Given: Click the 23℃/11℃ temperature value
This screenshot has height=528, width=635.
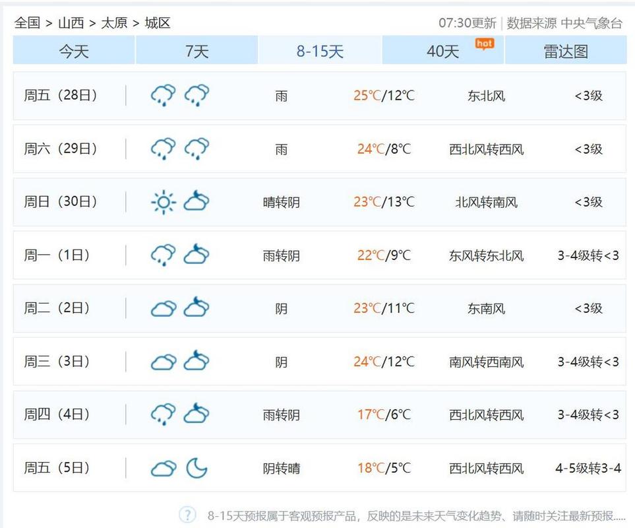Looking at the screenshot, I should pyautogui.click(x=384, y=308).
